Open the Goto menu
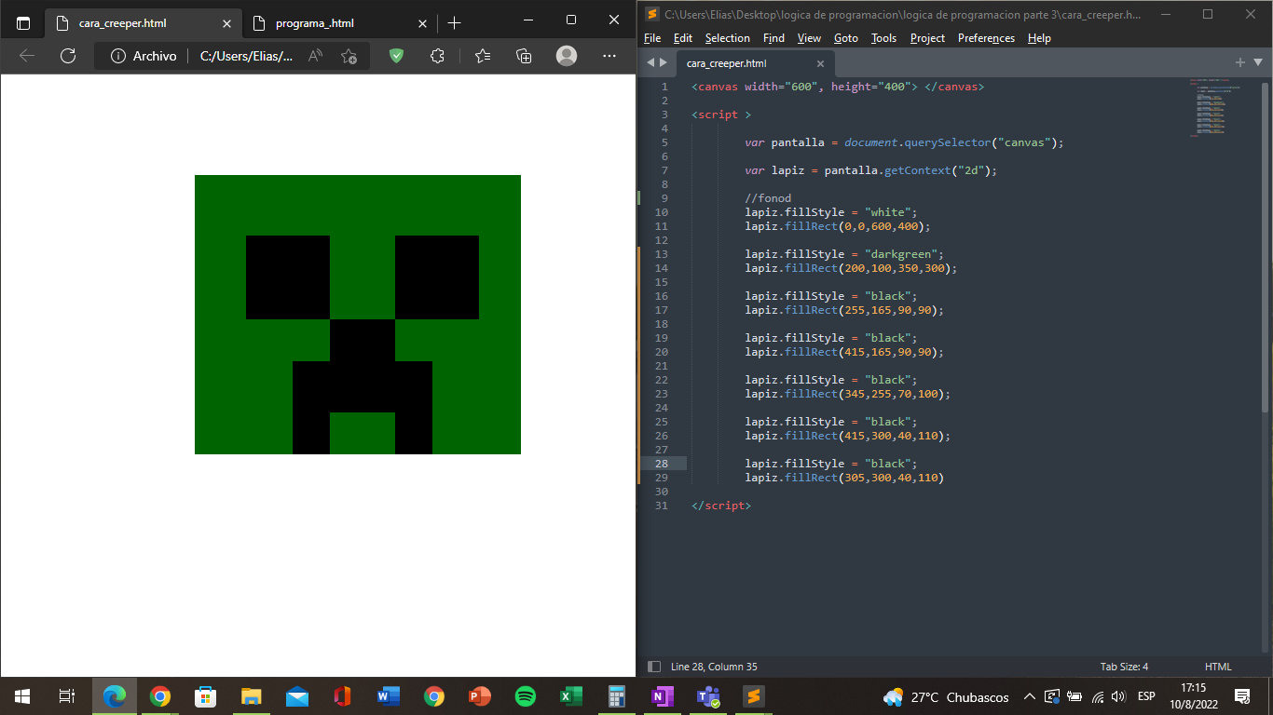Image resolution: width=1273 pixels, height=715 pixels. click(846, 38)
